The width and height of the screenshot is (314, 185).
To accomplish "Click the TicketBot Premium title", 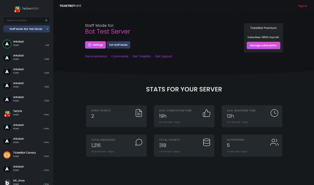I will point(263,28).
